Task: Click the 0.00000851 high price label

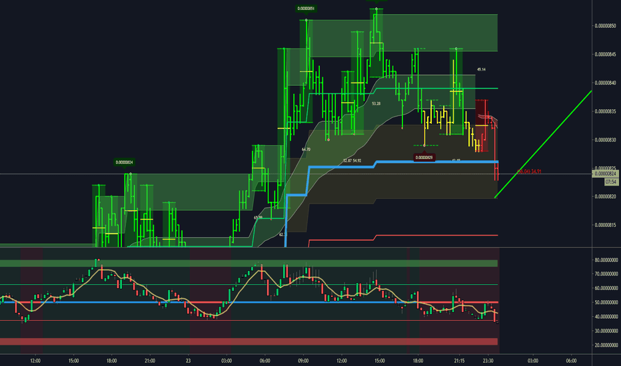Action: point(306,8)
